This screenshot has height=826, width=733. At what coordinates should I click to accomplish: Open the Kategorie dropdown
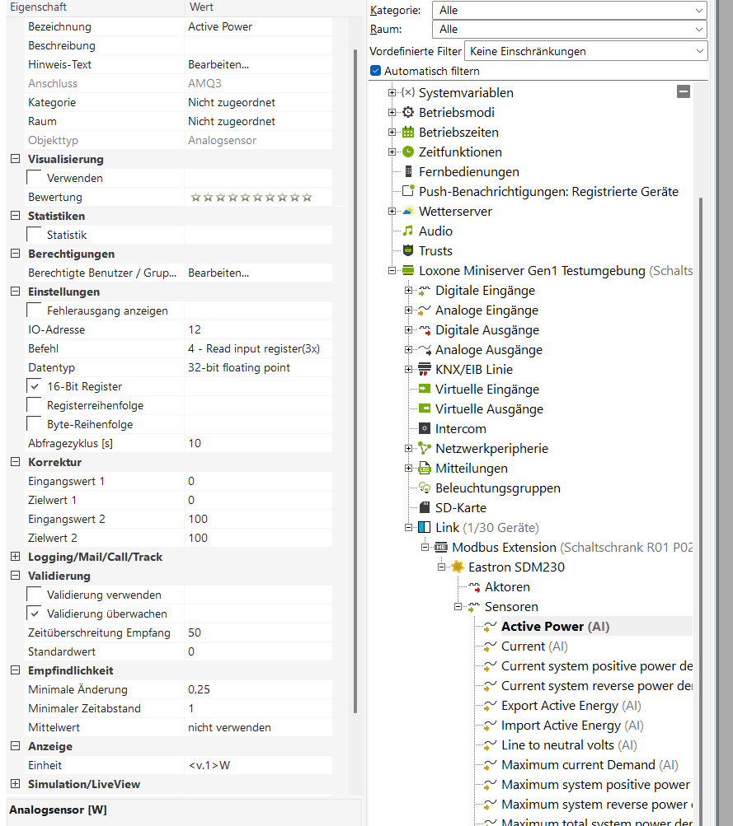698,10
